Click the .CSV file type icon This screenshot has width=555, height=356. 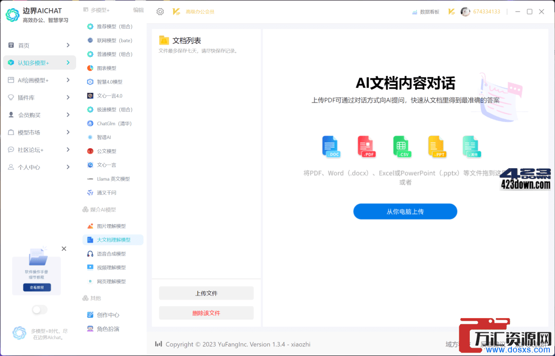(x=402, y=146)
